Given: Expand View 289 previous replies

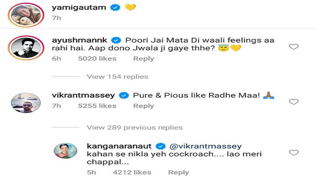Looking at the screenshot, I should [x=135, y=128].
